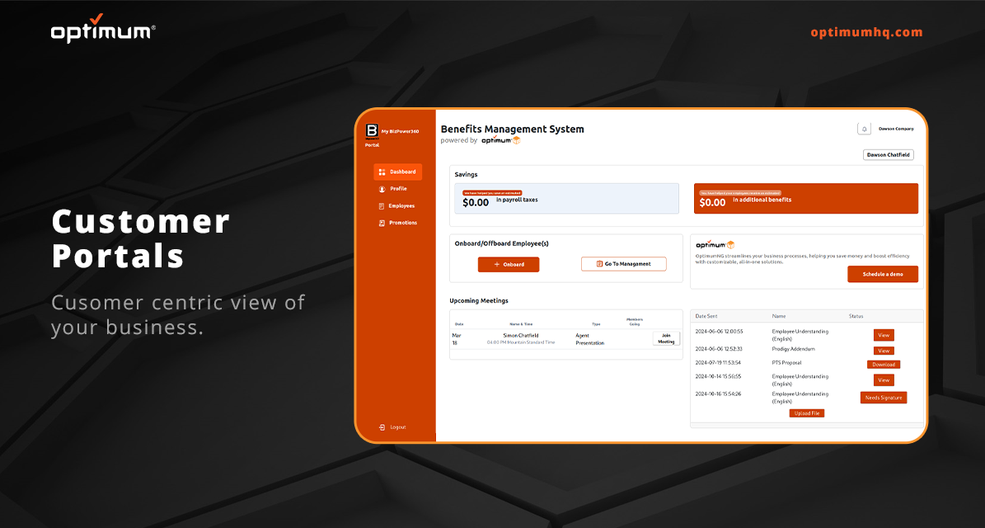Screen dimensions: 985x528
Task: Click the Employees document icon in sidebar
Action: coord(382,206)
